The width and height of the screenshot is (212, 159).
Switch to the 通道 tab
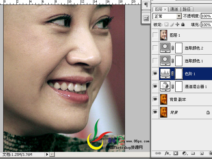click(174, 9)
